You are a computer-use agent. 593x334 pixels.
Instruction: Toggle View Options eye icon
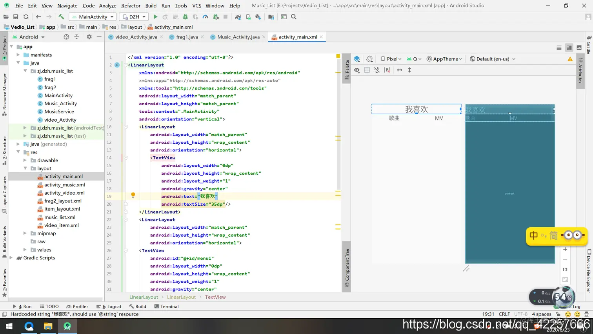(x=357, y=70)
